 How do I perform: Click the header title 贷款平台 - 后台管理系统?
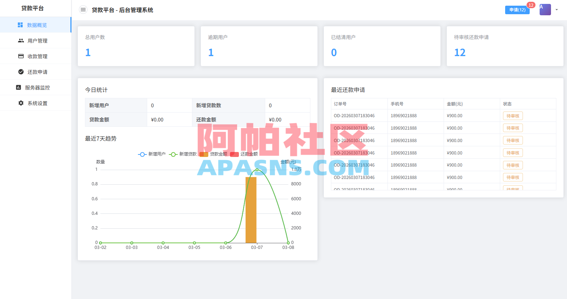click(x=122, y=10)
